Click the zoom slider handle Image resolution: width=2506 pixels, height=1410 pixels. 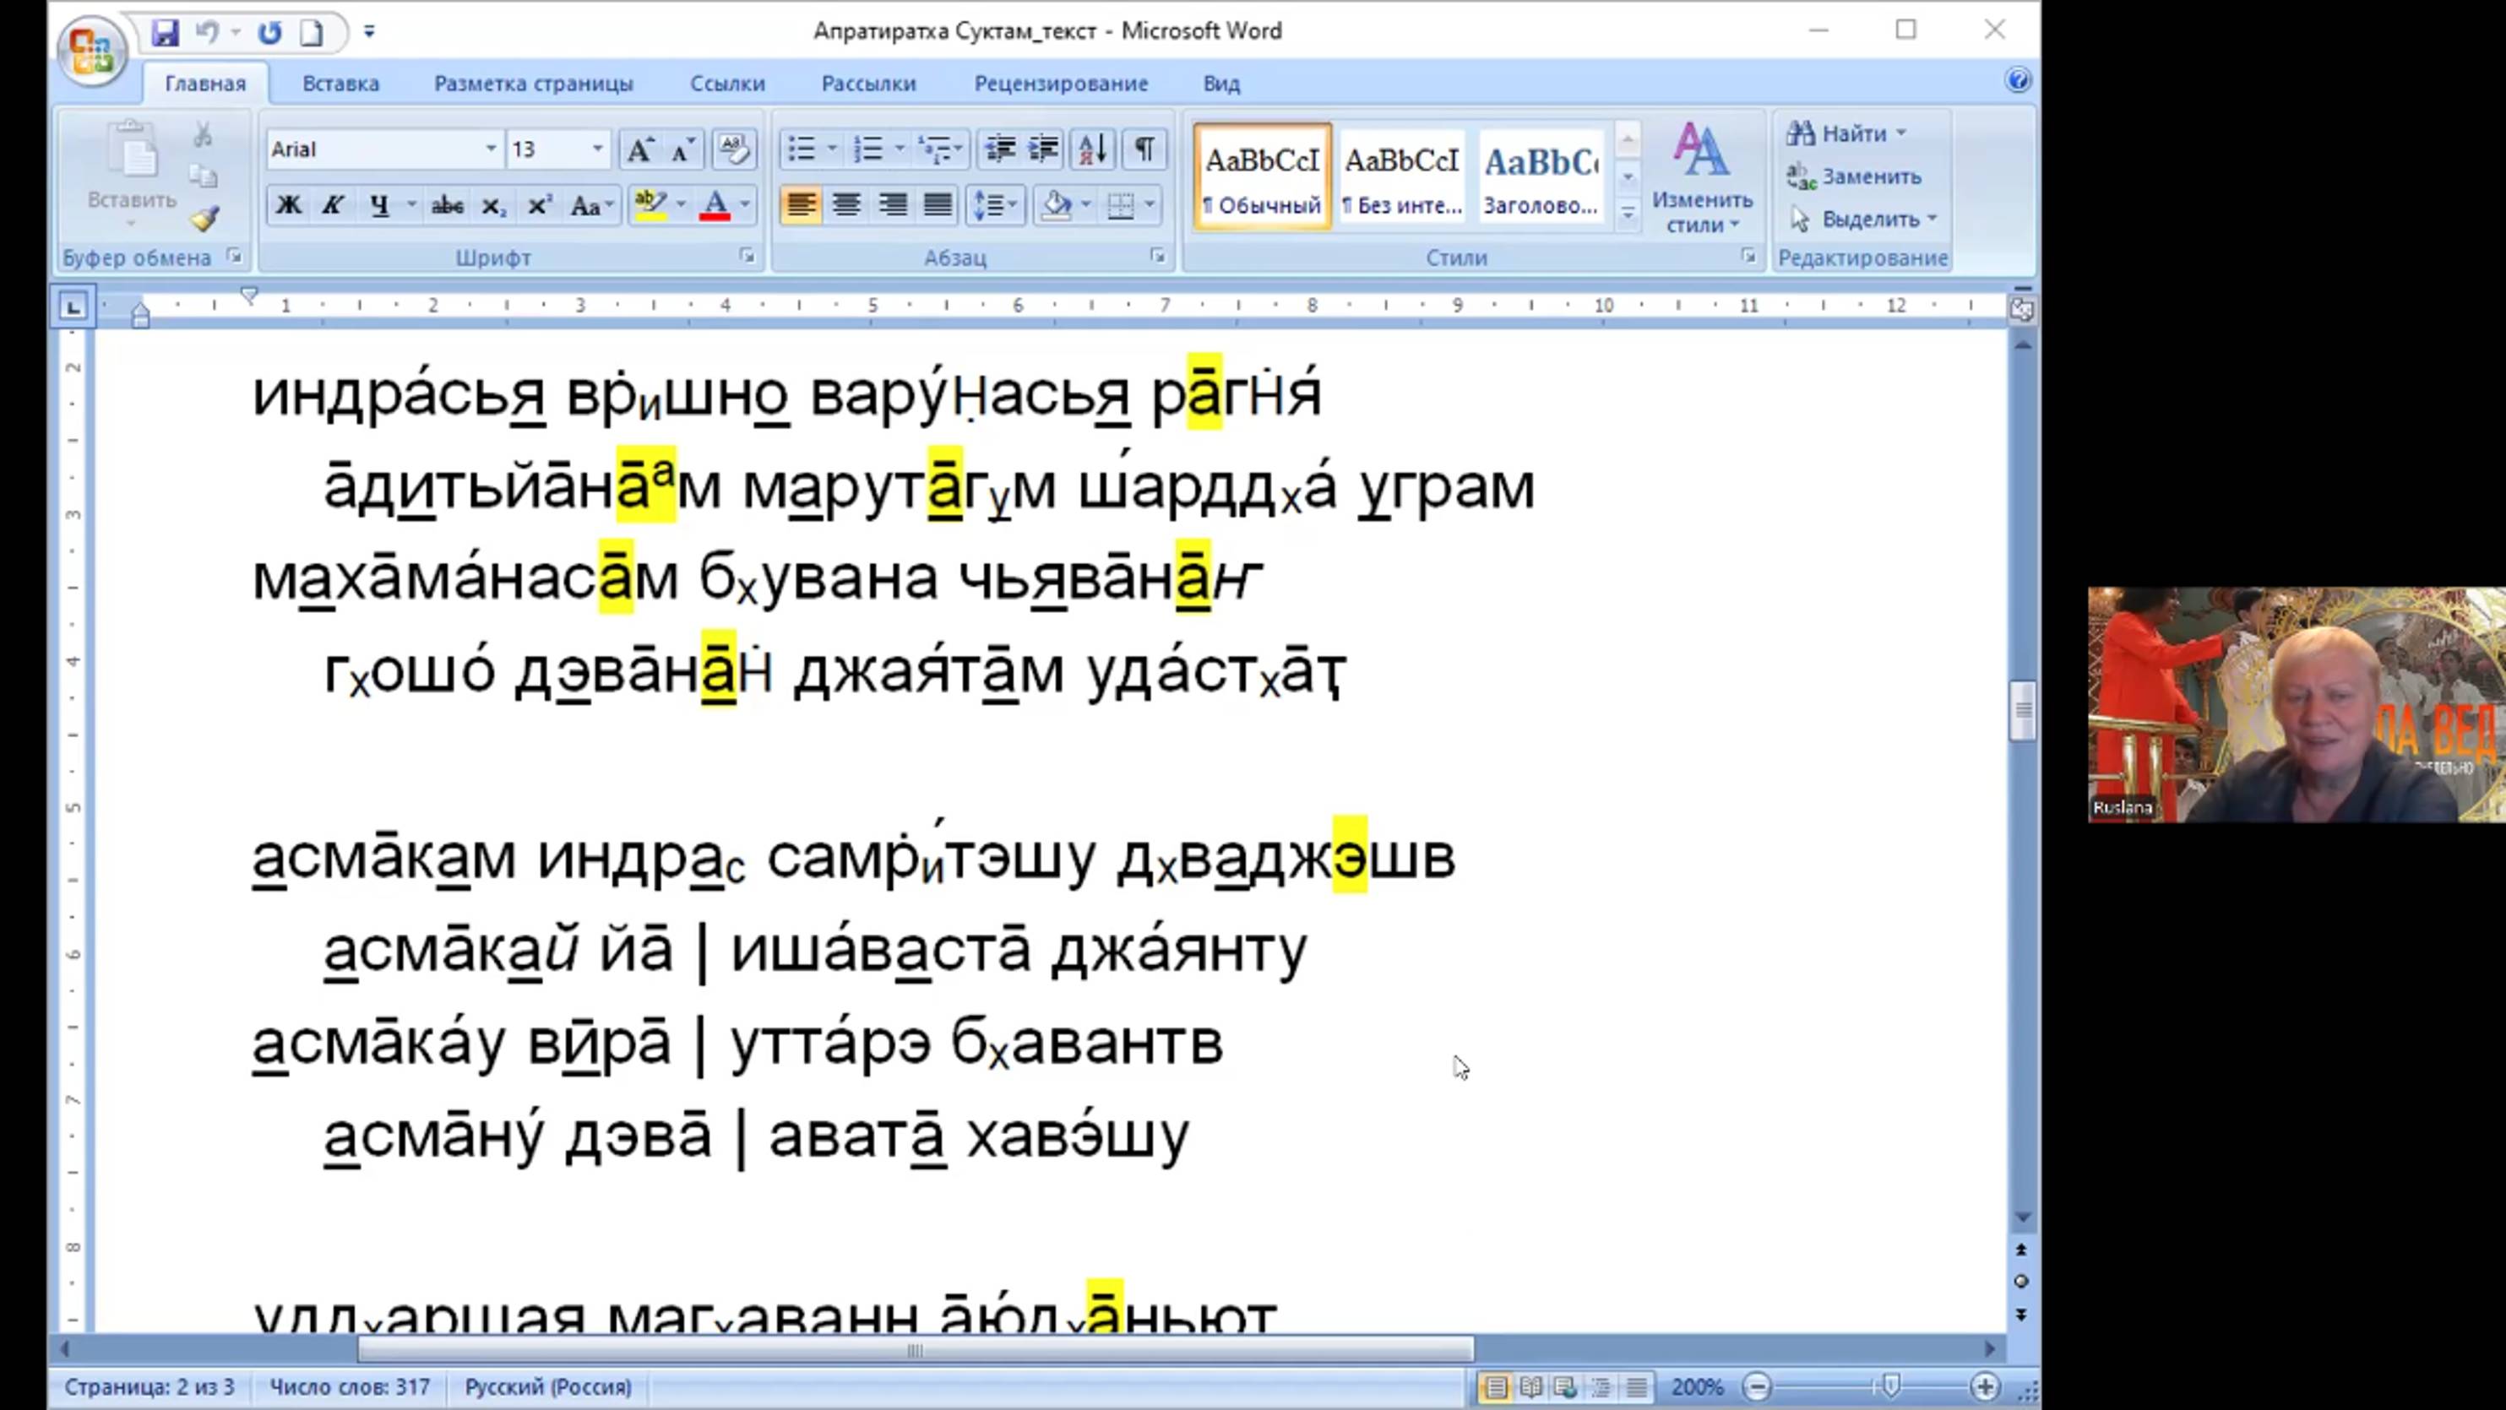tap(1889, 1386)
